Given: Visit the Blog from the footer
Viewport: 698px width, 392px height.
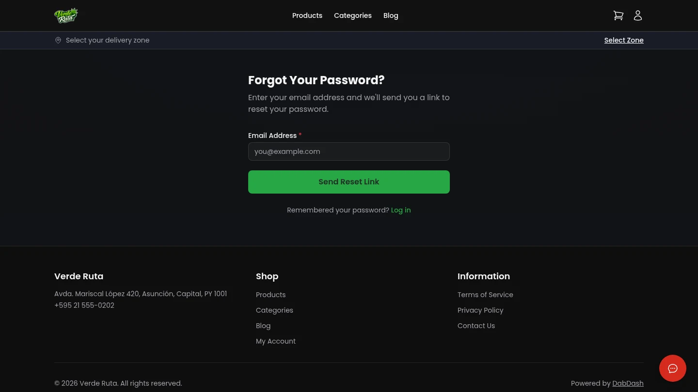Looking at the screenshot, I should coord(263,326).
